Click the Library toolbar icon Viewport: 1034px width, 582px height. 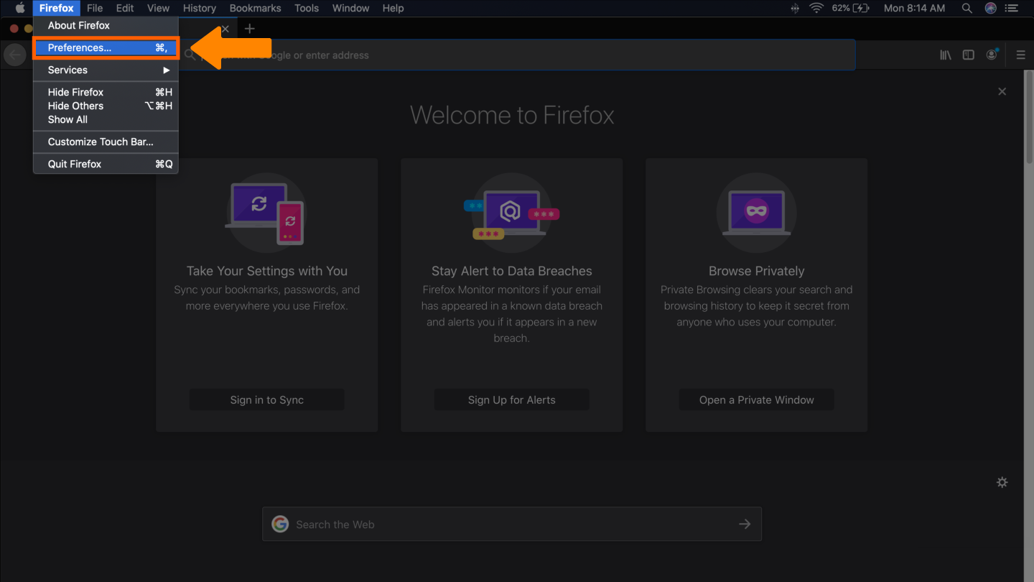(x=946, y=55)
